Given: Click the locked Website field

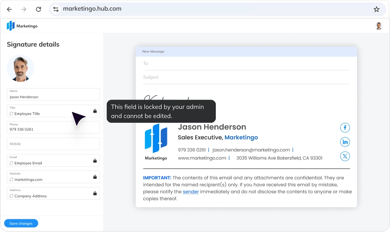Looking at the screenshot, I should tap(53, 177).
